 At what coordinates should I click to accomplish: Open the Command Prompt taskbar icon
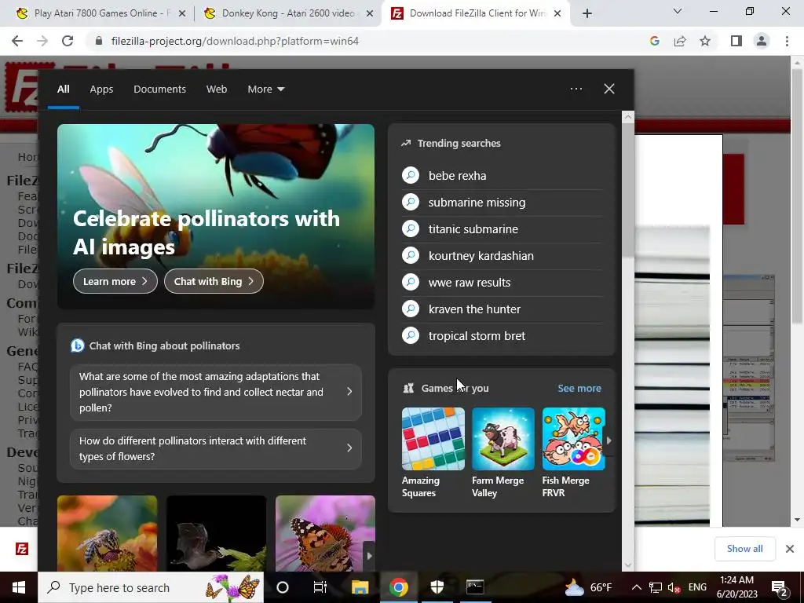[475, 587]
